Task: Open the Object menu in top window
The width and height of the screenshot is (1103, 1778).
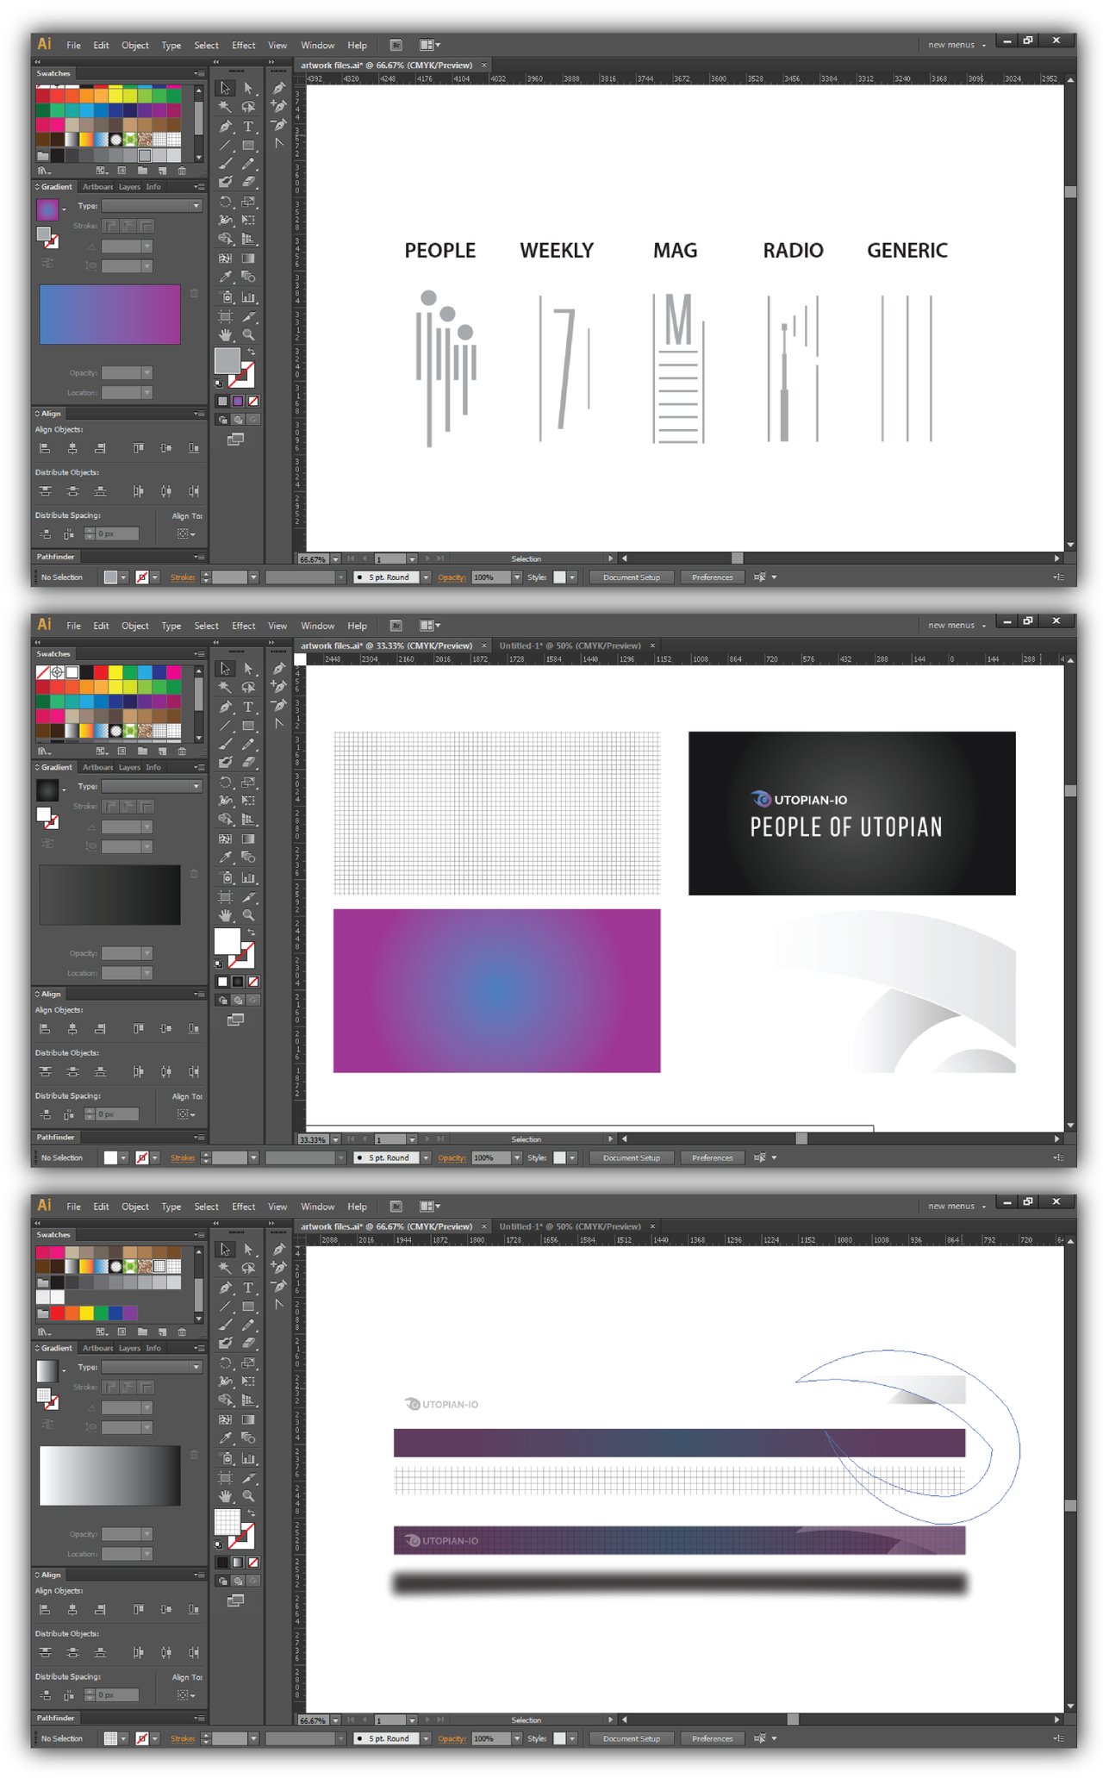Action: (134, 46)
